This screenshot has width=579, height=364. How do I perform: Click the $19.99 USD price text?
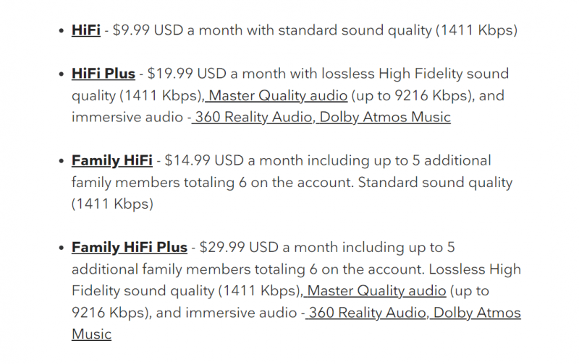point(187,74)
